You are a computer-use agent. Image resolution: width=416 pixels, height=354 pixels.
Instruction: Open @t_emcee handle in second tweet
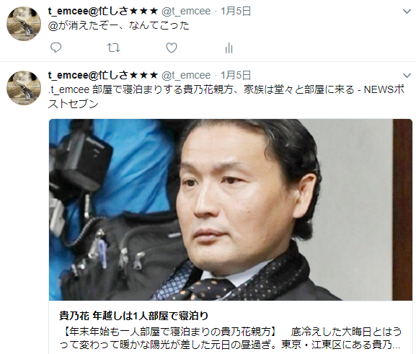click(x=186, y=76)
